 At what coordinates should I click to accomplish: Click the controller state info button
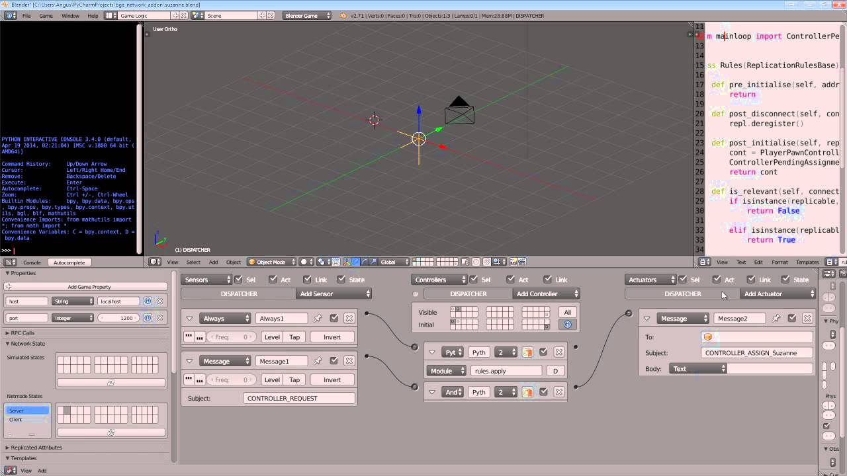coord(567,325)
